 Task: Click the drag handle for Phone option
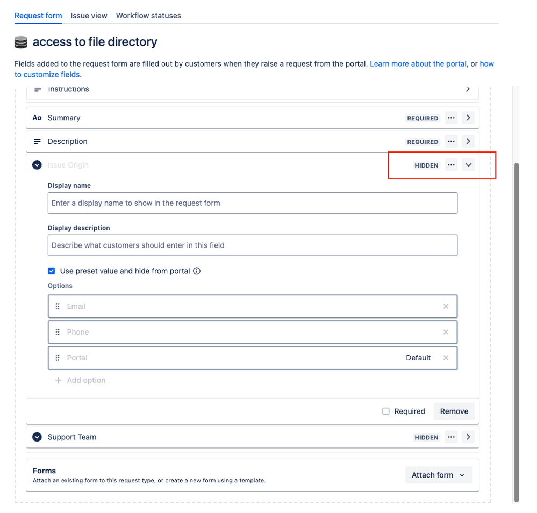tap(58, 332)
